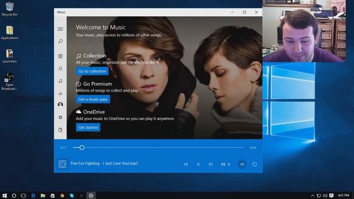354x199 pixels.
Task: Click the 4:01 PM taskbar clock
Action: (343, 195)
